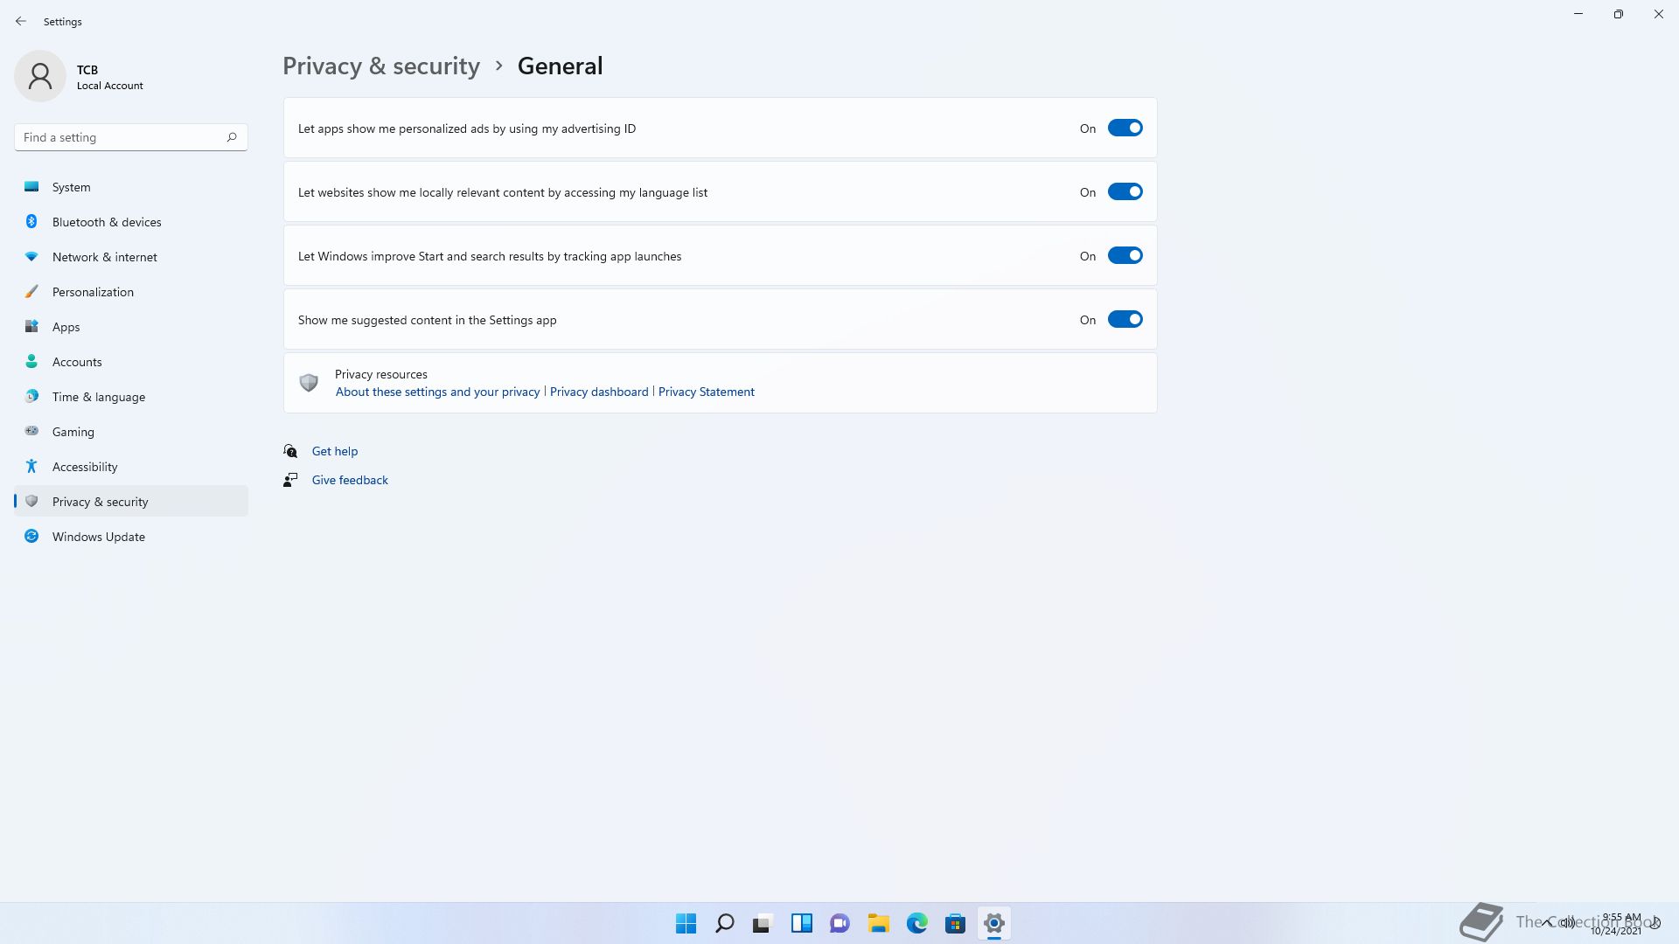Click the Network wifi icon in sidebar
The image size is (1679, 944).
[x=31, y=256]
